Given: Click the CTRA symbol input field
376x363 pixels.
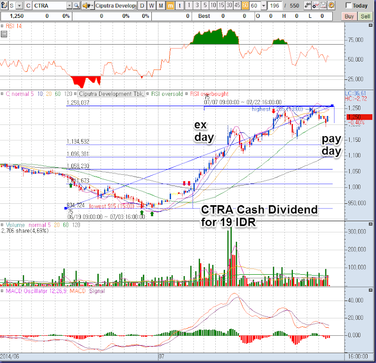Looking at the screenshot, I should click(x=50, y=5).
